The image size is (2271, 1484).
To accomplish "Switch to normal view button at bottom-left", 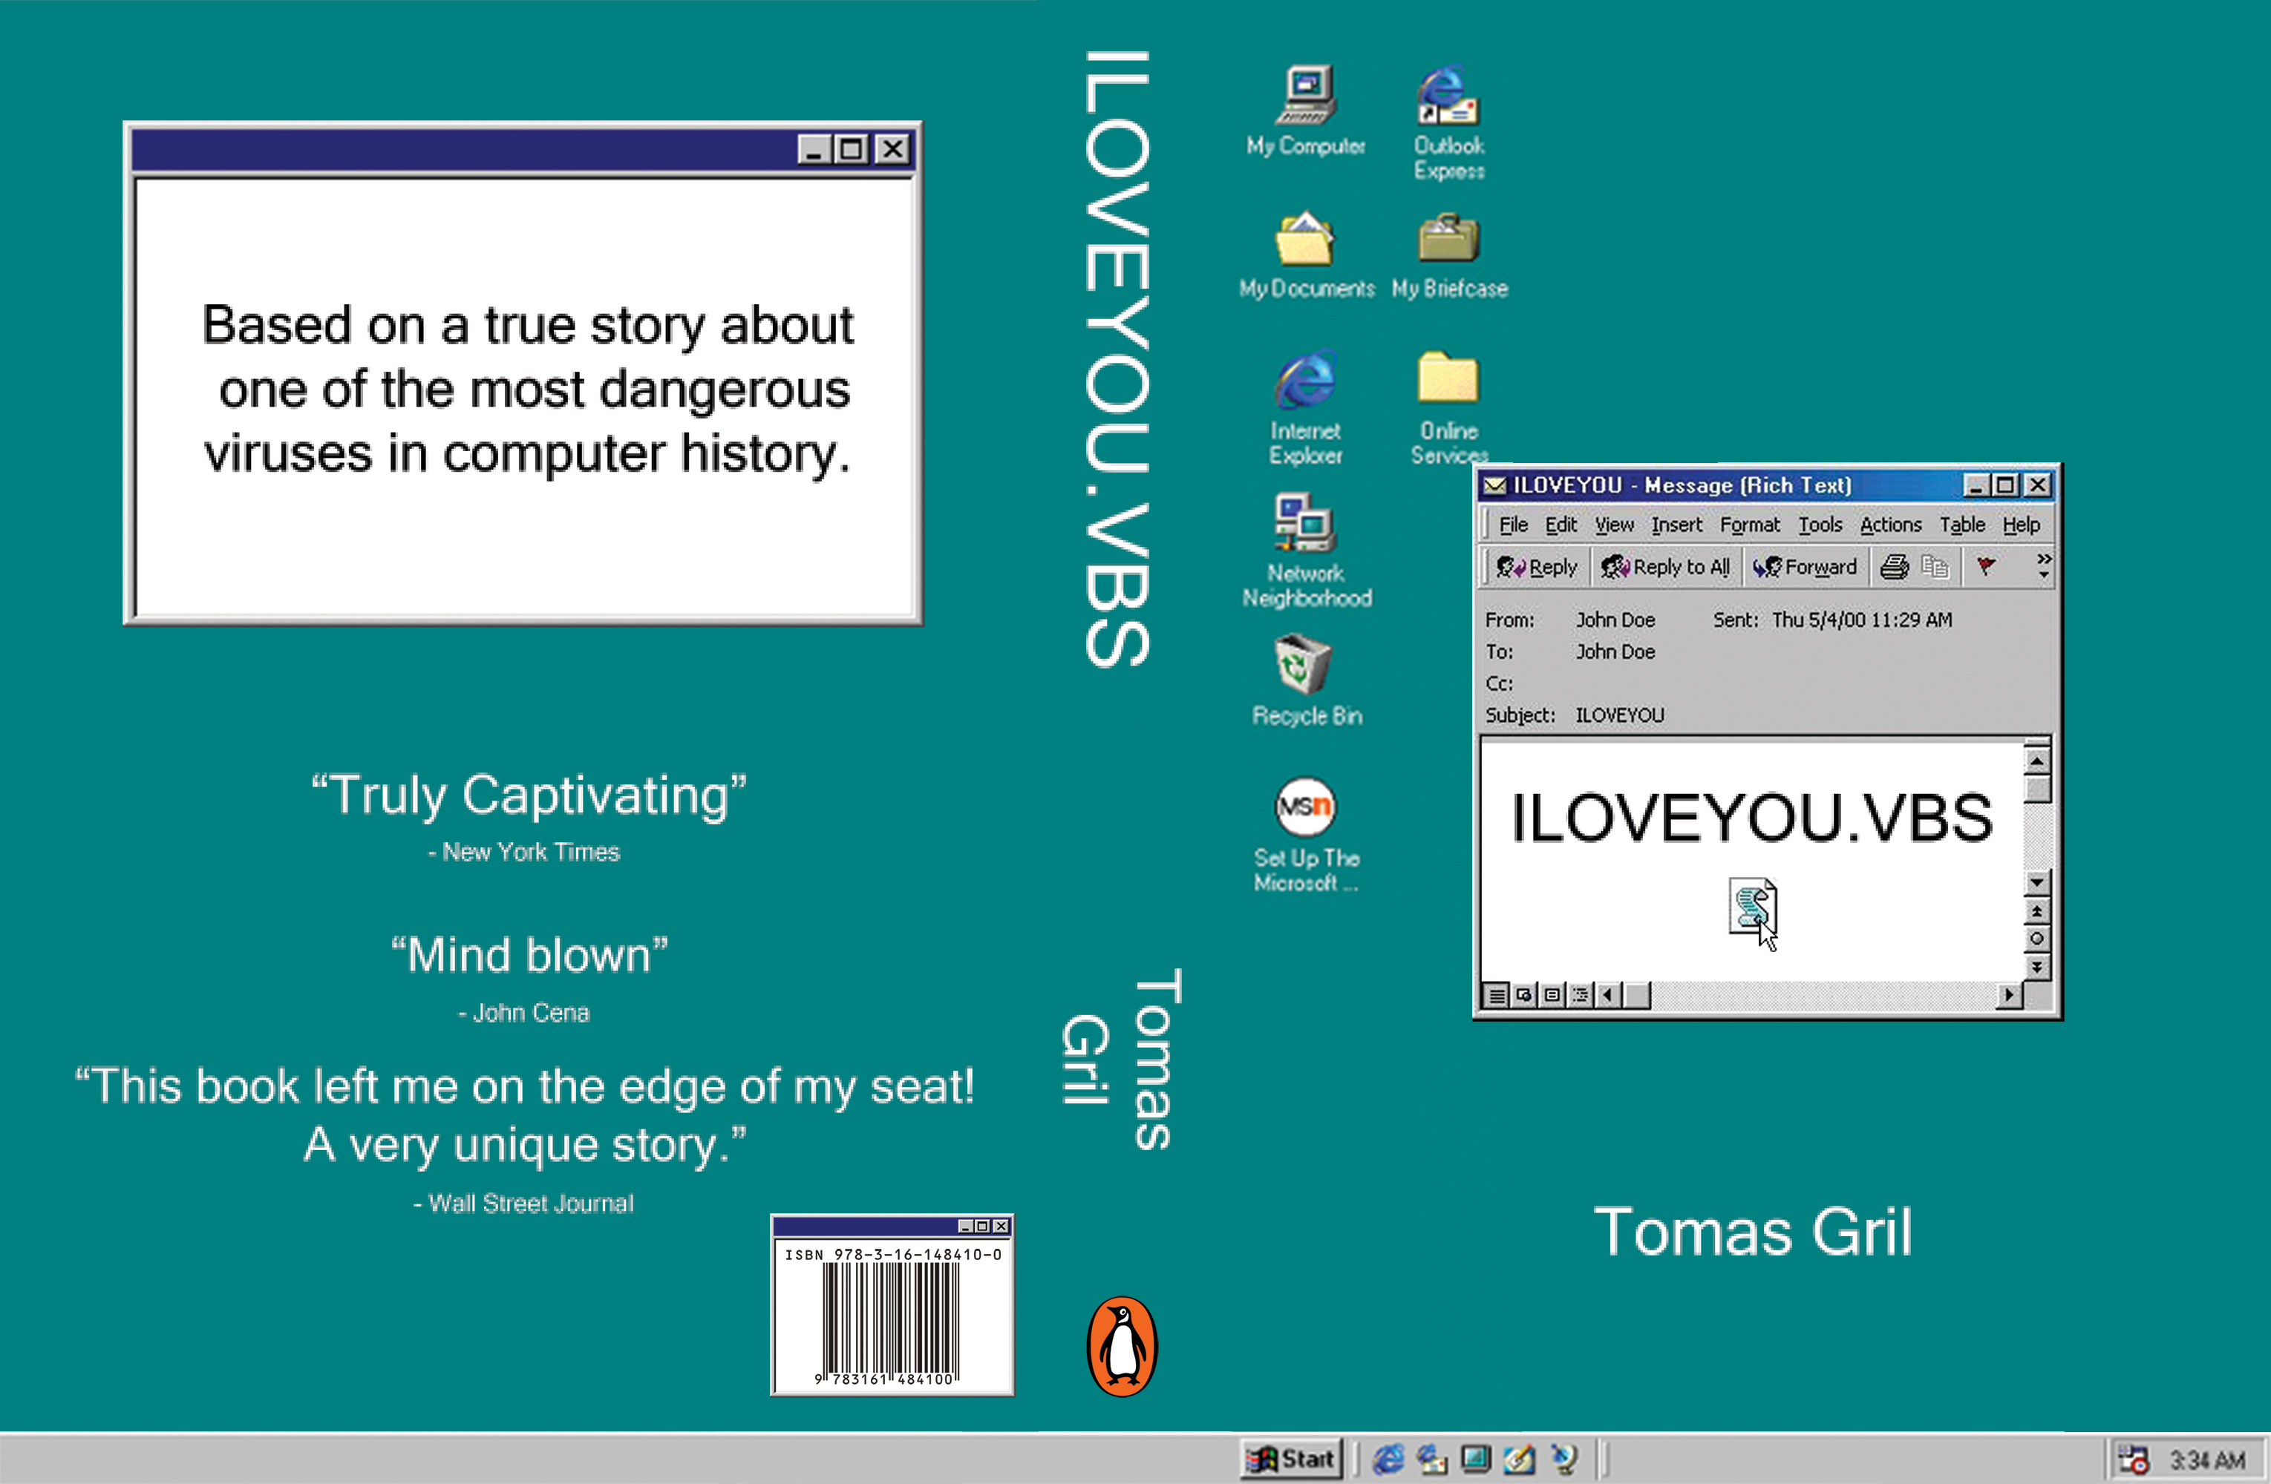I will [1497, 996].
